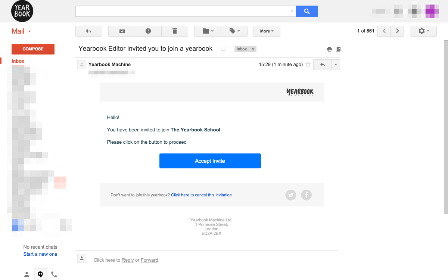Screen dimensions: 448x280
Task: Click the Archive icon in toolbar
Action: tap(122, 31)
